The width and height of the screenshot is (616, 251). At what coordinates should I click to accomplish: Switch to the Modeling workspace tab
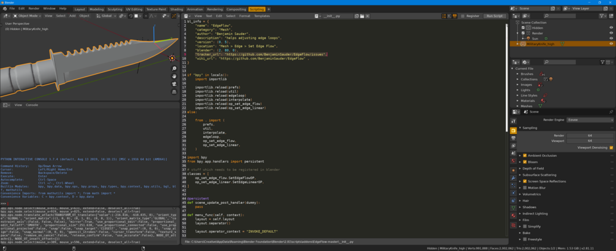pyautogui.click(x=96, y=9)
